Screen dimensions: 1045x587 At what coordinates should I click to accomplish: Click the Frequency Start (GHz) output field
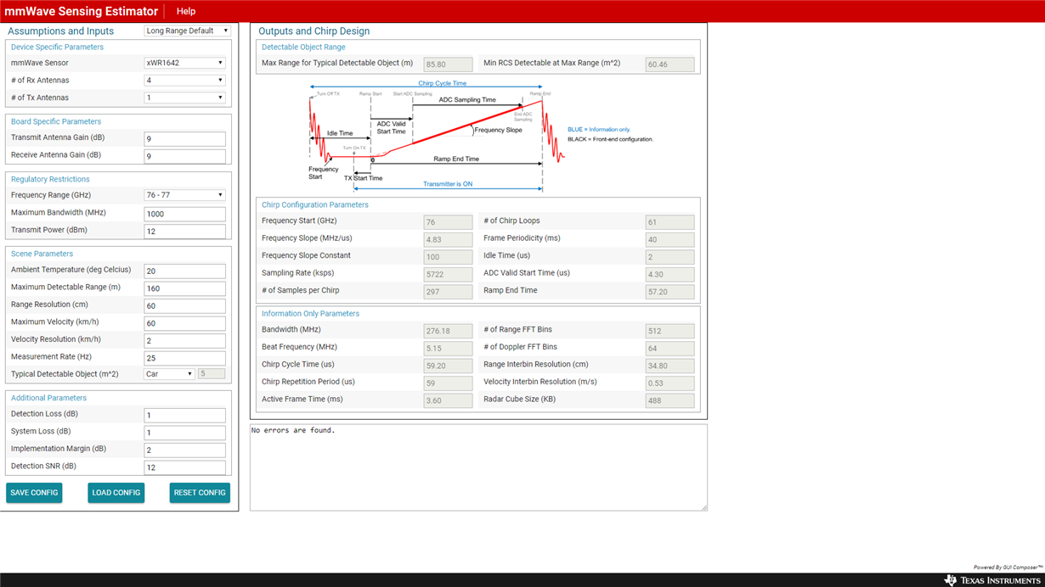click(x=448, y=222)
